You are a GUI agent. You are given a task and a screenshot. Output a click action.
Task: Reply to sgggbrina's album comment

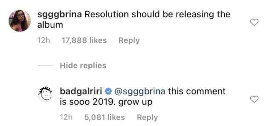tap(129, 41)
